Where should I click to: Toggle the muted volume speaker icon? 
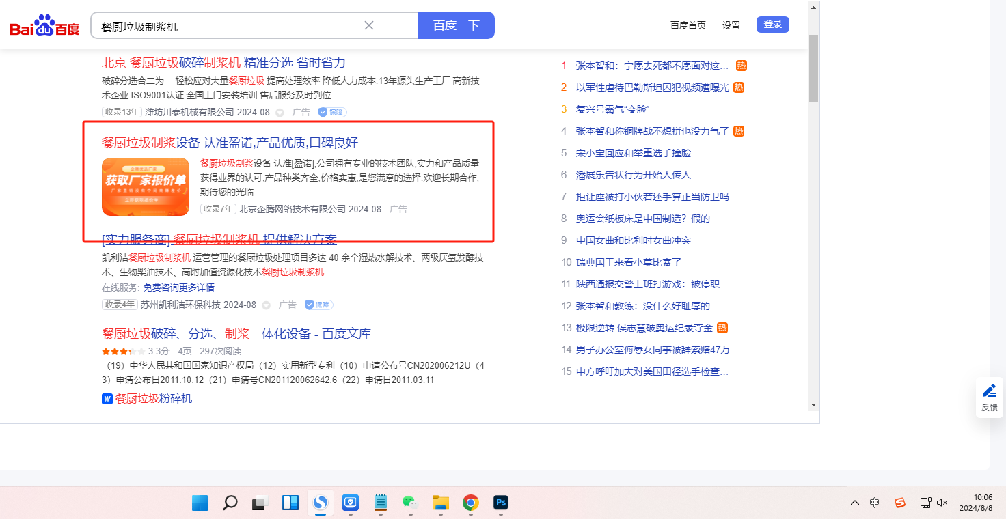coord(942,503)
